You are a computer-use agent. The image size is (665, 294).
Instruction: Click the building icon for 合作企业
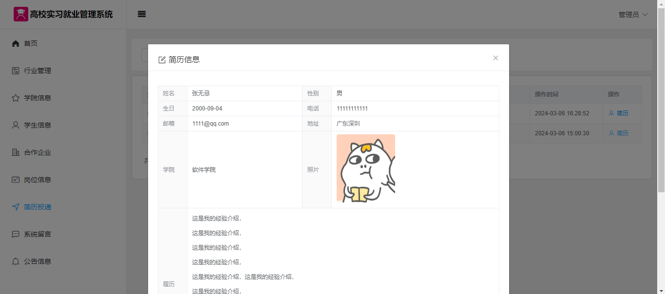[x=16, y=152]
